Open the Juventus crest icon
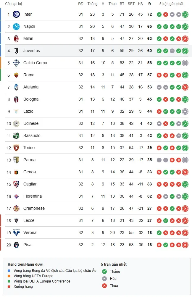Screen dimensions: 192x297 tap(16, 51)
